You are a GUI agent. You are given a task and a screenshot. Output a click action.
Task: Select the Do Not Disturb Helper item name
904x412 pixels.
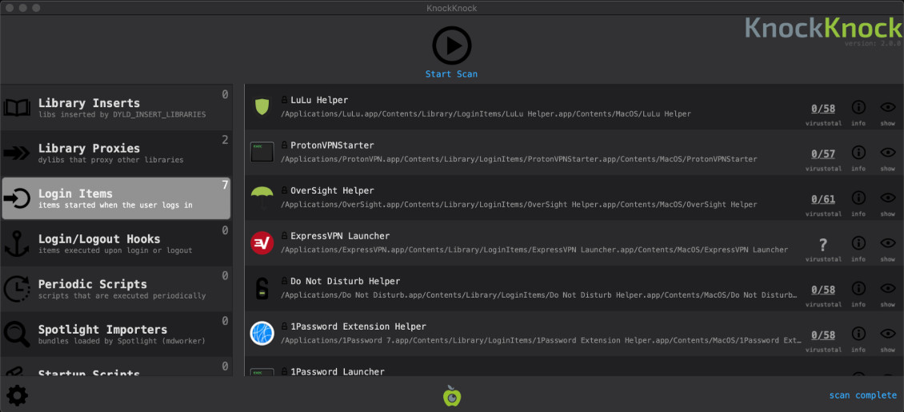pyautogui.click(x=345, y=281)
